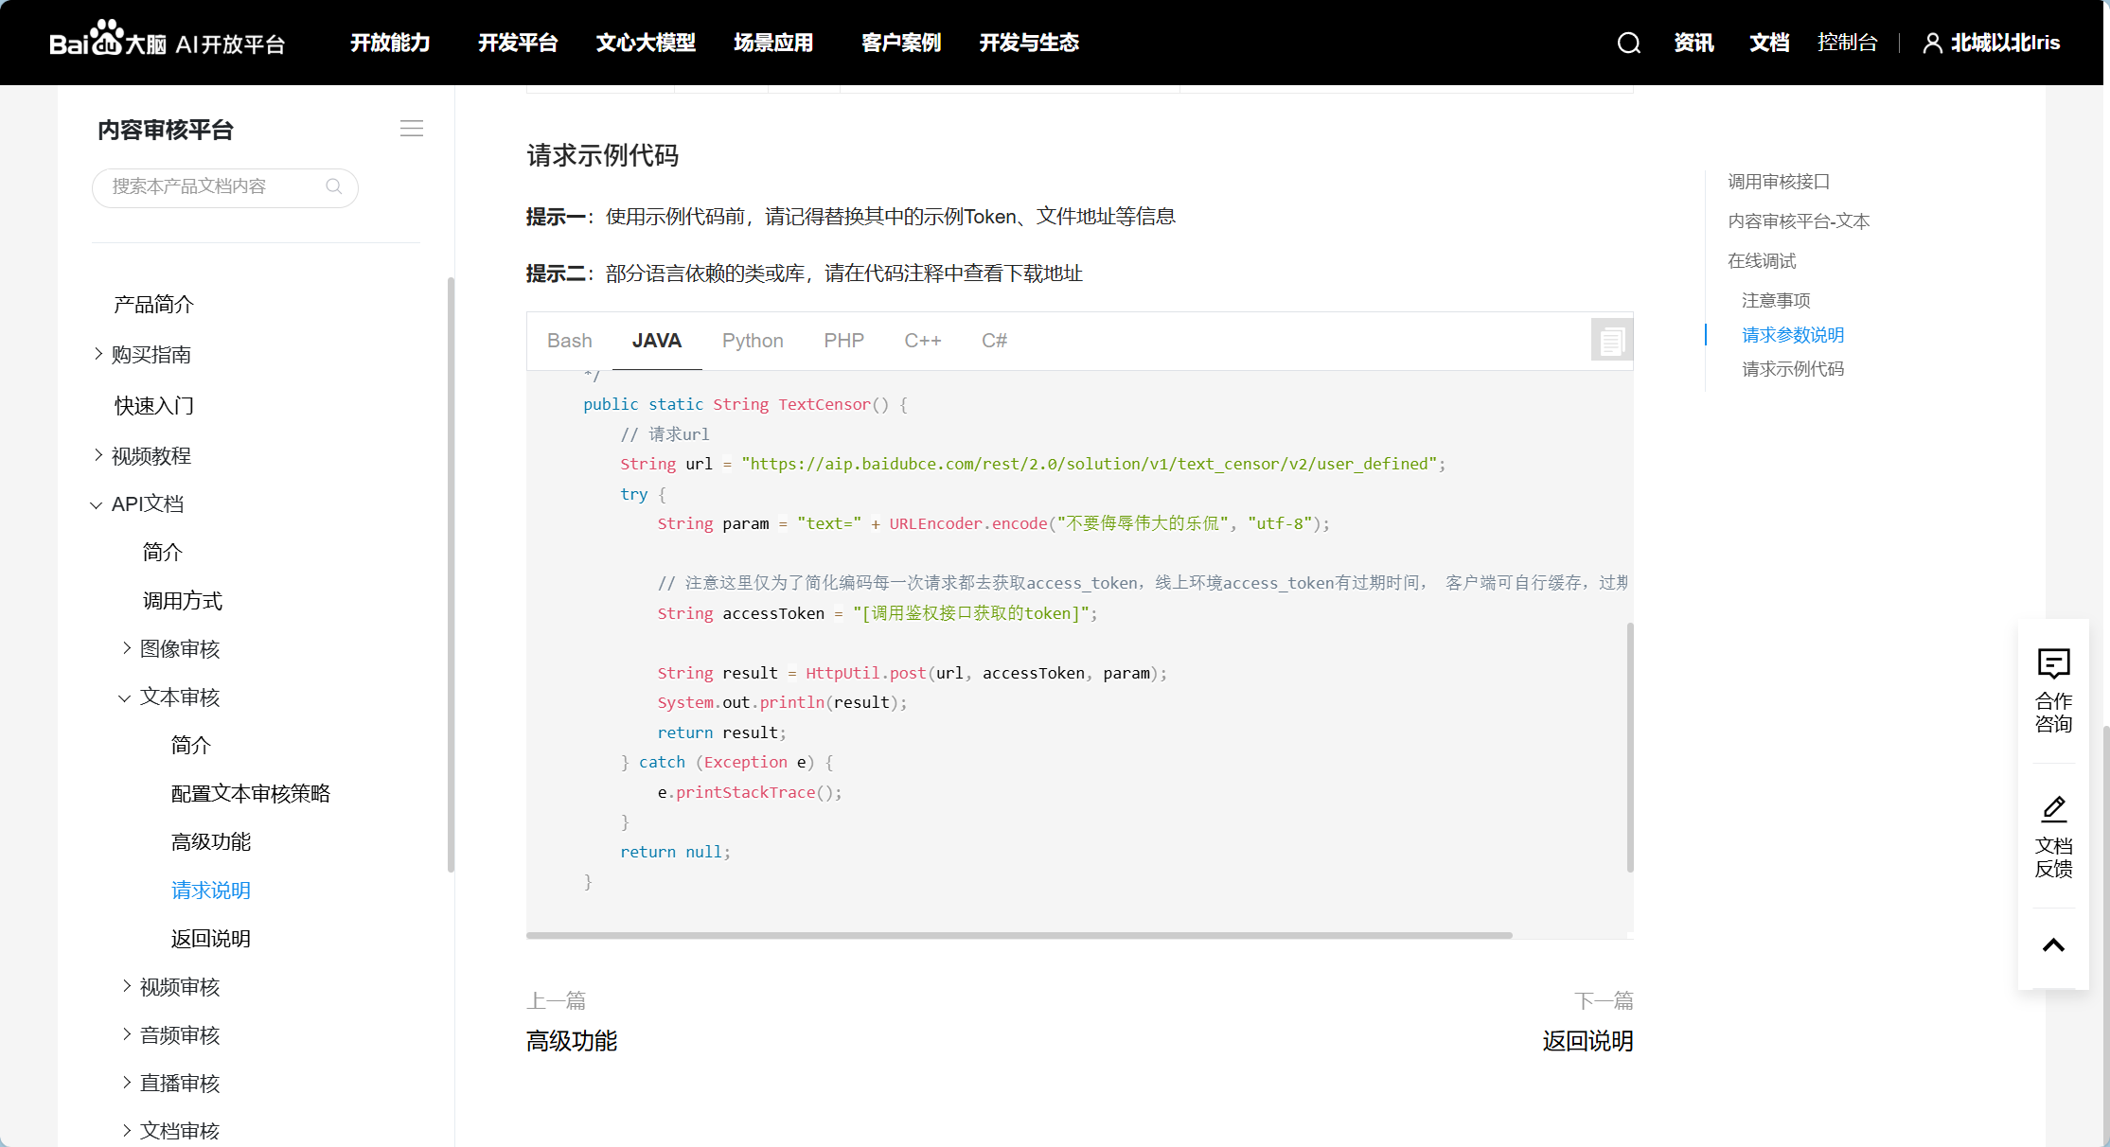Open 返回说明 in the sidebar tree
The height and width of the screenshot is (1147, 2110).
click(211, 939)
